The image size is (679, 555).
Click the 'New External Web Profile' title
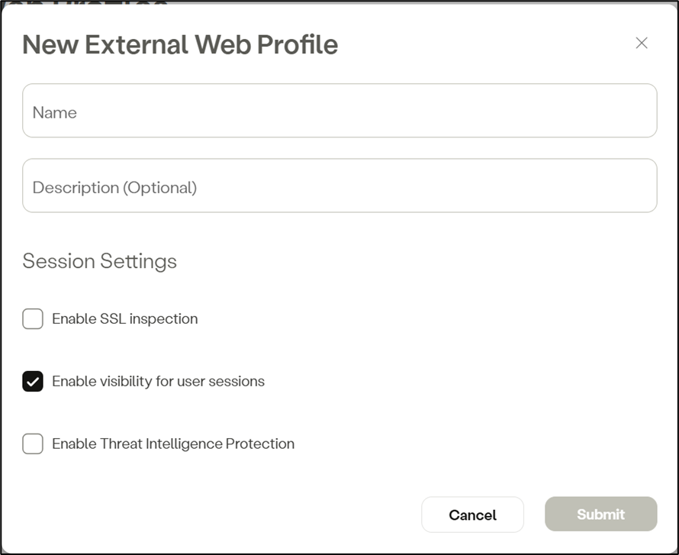pos(180,44)
